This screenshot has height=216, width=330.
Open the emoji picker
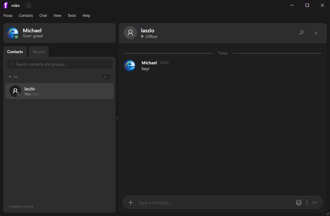[299, 202]
